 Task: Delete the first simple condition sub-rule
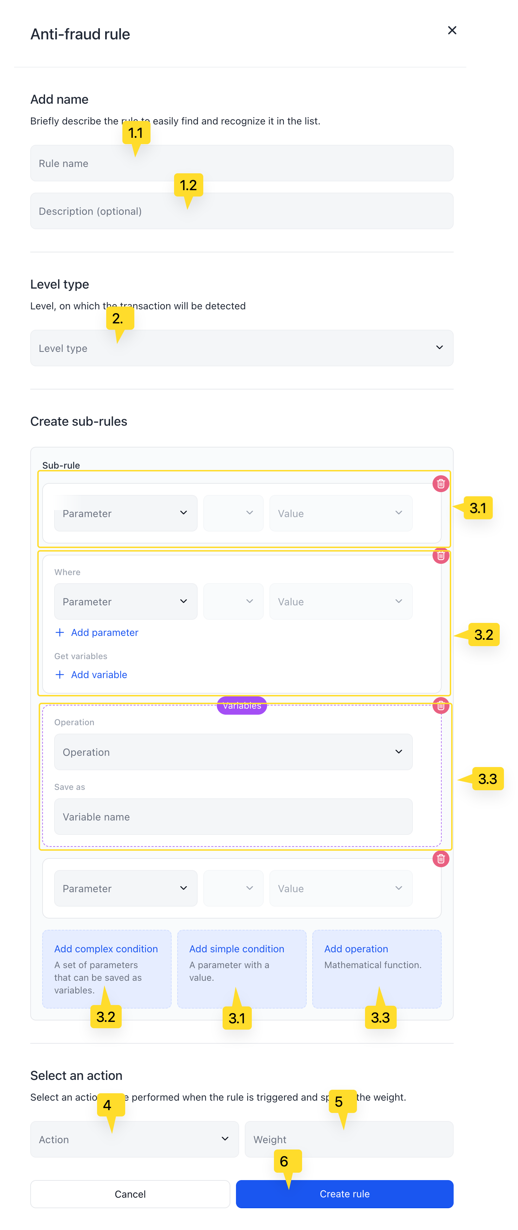441,484
